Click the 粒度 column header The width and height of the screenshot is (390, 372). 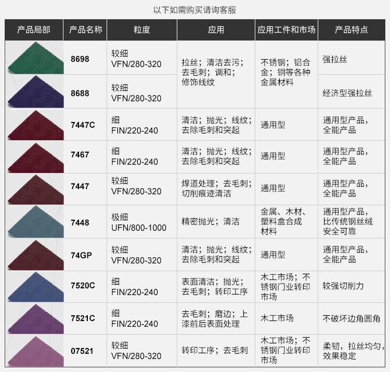click(x=141, y=30)
